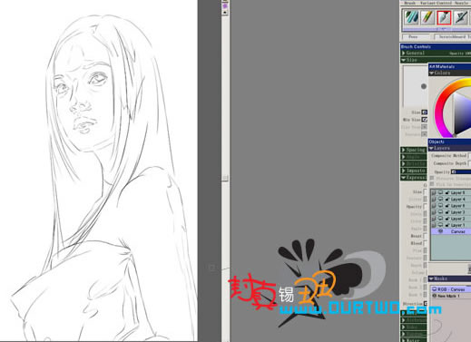Click the Art Materials palette title bar
The width and height of the screenshot is (471, 342).
click(x=449, y=66)
